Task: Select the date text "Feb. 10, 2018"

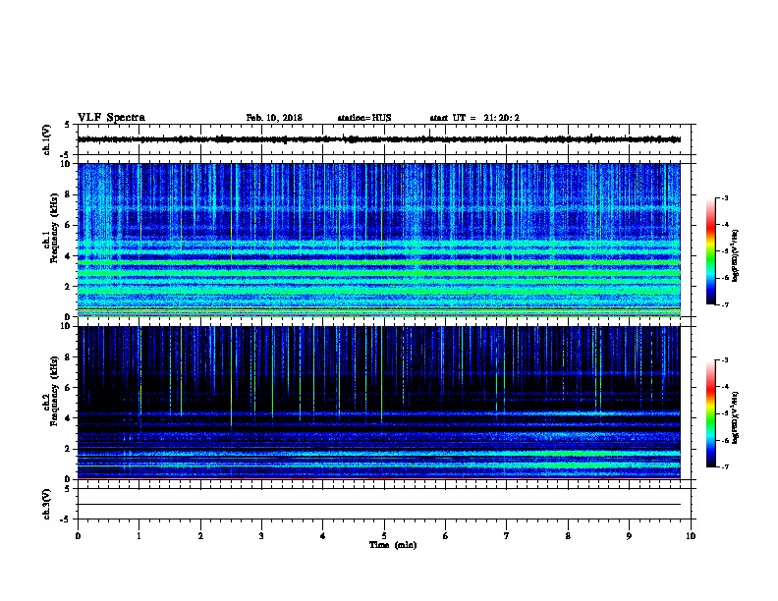Action: tap(274, 118)
